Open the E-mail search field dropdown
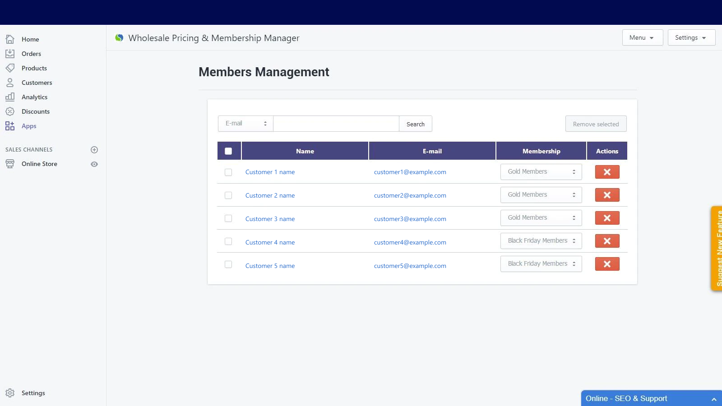 pyautogui.click(x=245, y=123)
